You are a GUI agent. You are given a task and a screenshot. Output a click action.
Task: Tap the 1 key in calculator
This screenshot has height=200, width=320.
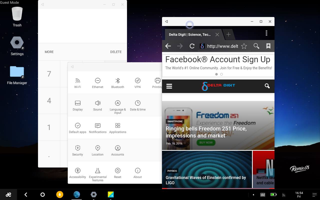[49, 127]
